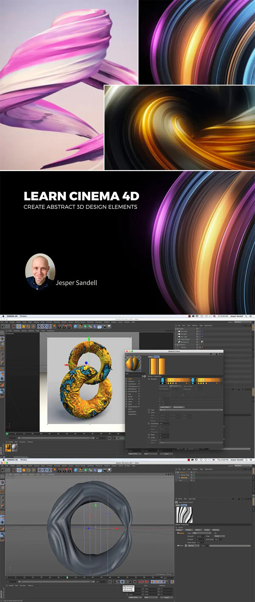Open the Cube primitive icon in the lesson_24 window toolbar
The height and width of the screenshot is (602, 255).
tap(75, 326)
